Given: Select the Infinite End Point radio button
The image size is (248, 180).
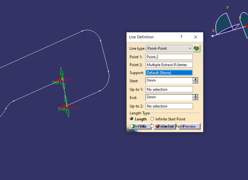Looking at the screenshot, I should coord(152,126).
